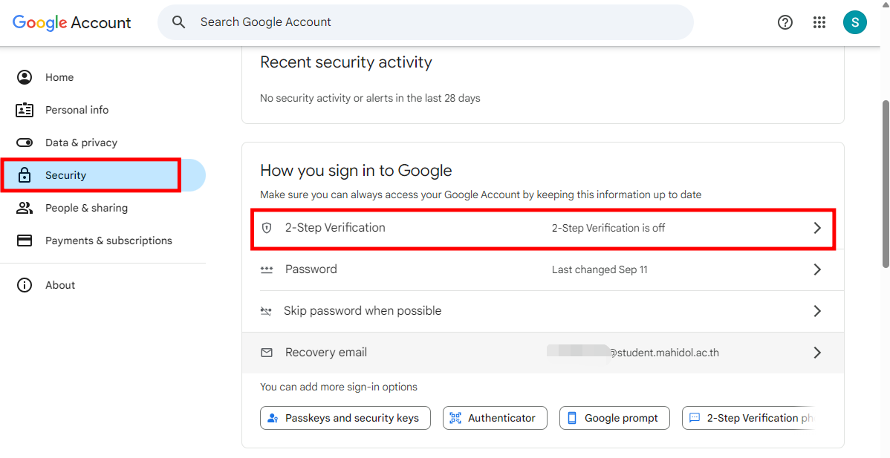Select People & sharing sidebar item
890x458 pixels.
click(86, 208)
